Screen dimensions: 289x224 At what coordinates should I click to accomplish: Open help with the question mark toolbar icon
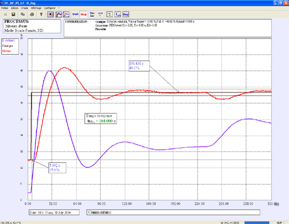pyautogui.click(x=41, y=14)
